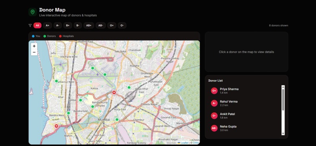Screen dimensions: 316x146
Task: Click '1.4 km' distance under Priya Sharma
Action: 224,93
